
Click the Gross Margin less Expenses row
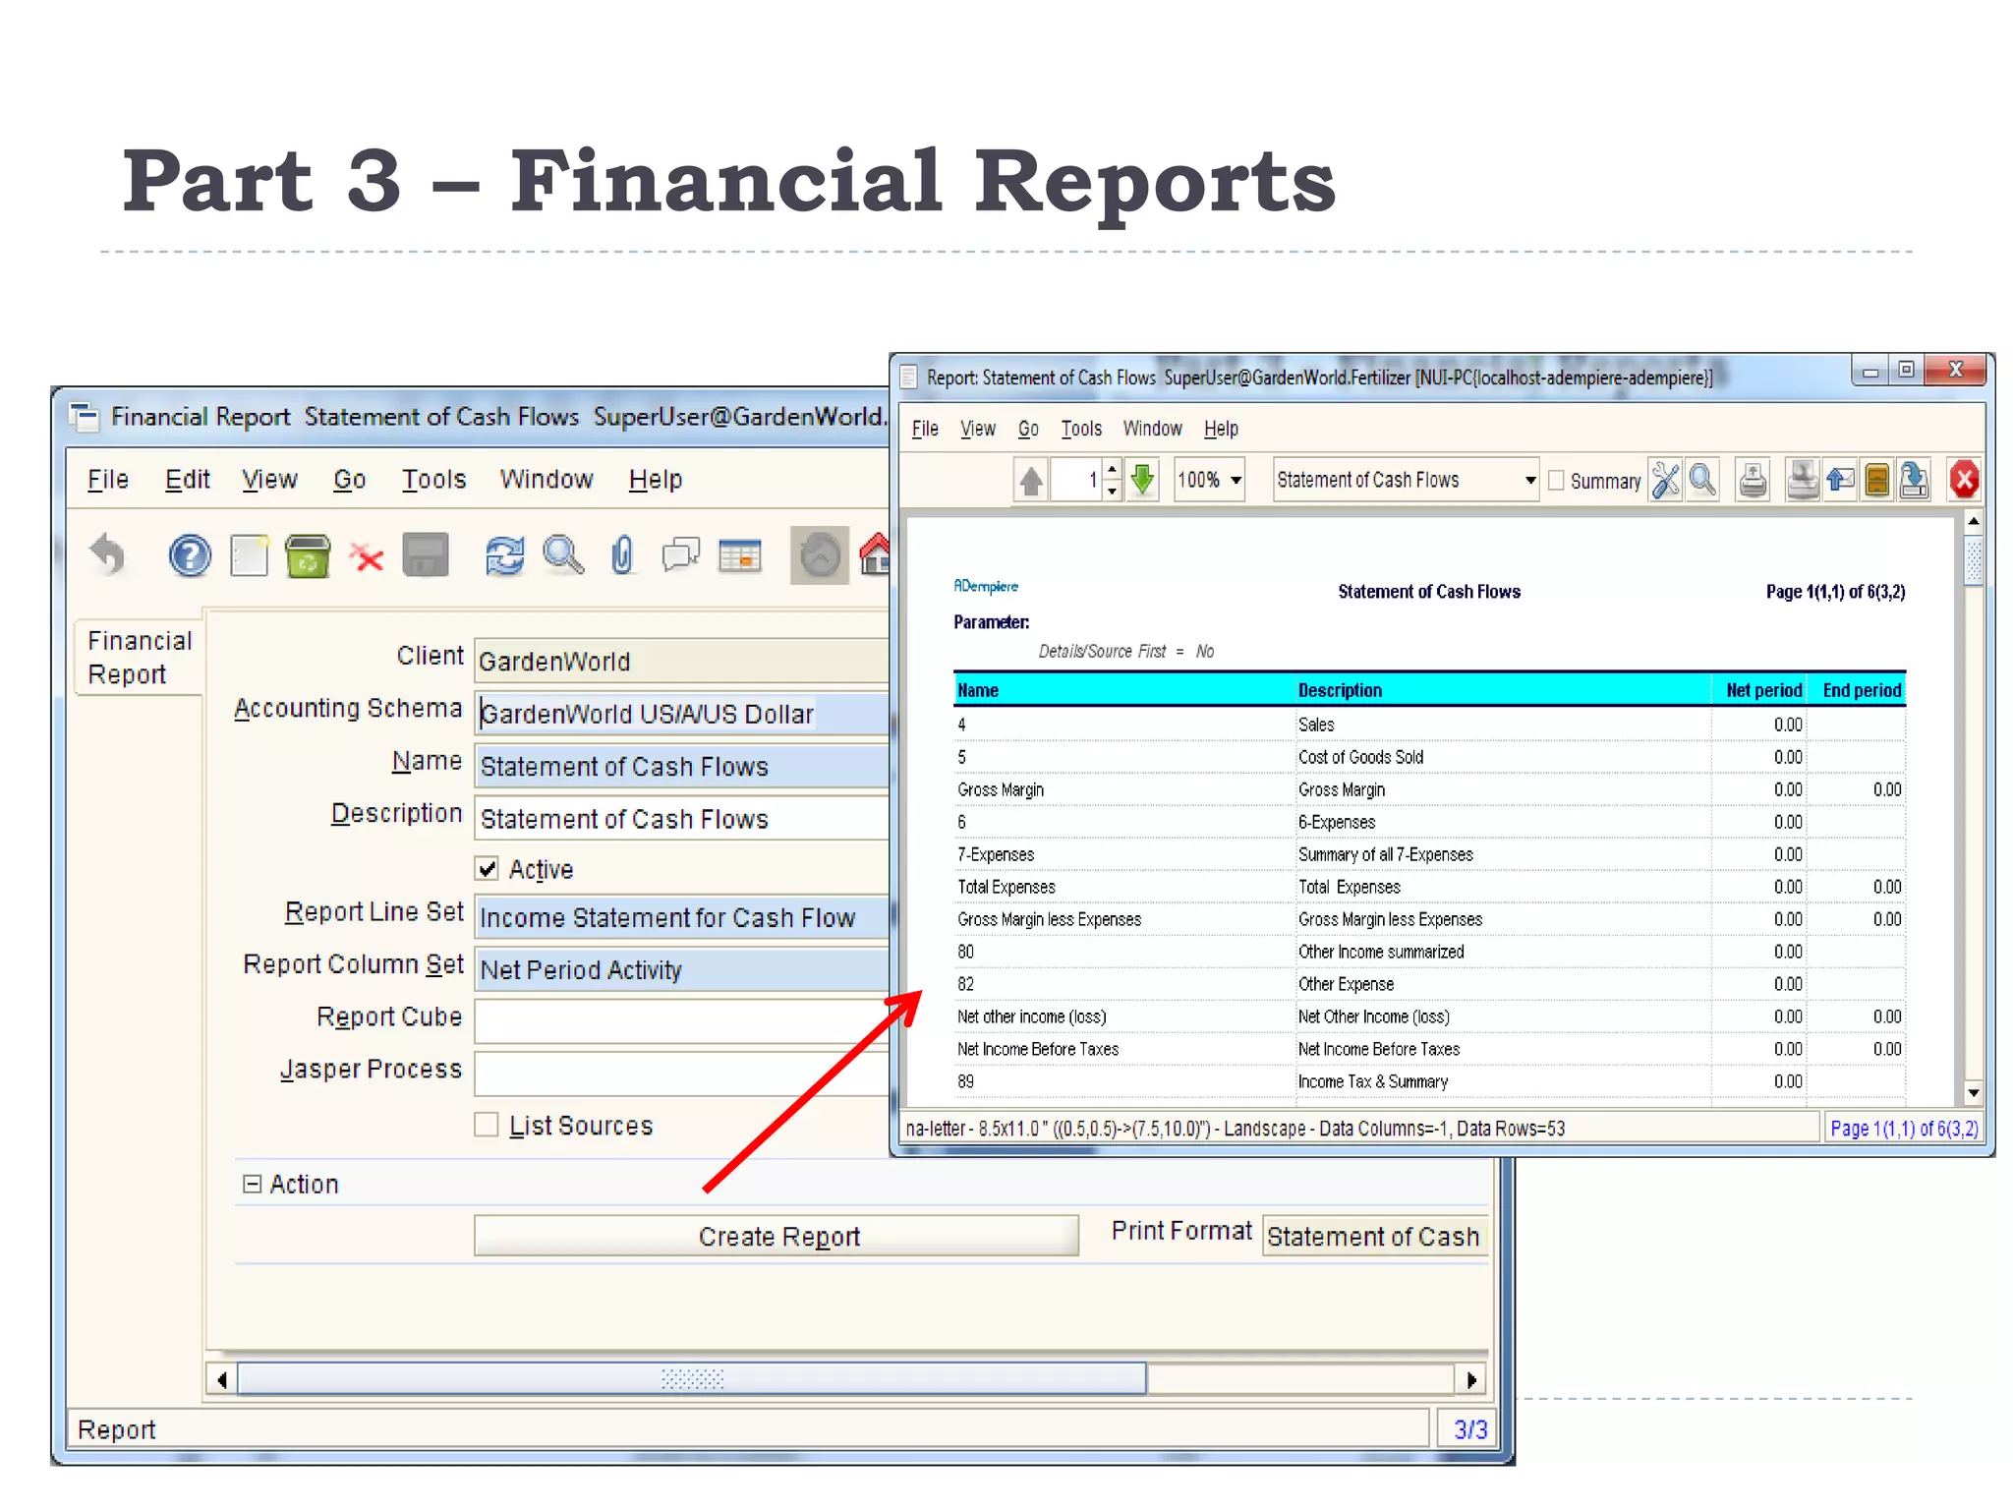click(1429, 919)
